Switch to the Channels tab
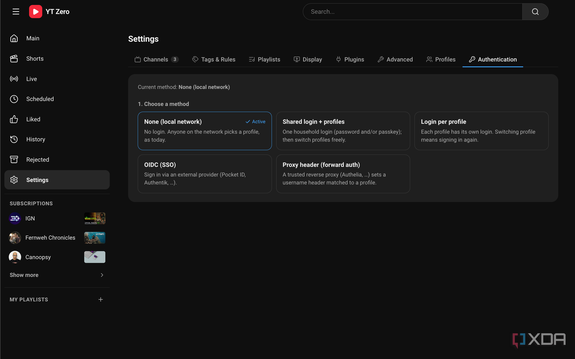The height and width of the screenshot is (359, 575). pyautogui.click(x=157, y=60)
